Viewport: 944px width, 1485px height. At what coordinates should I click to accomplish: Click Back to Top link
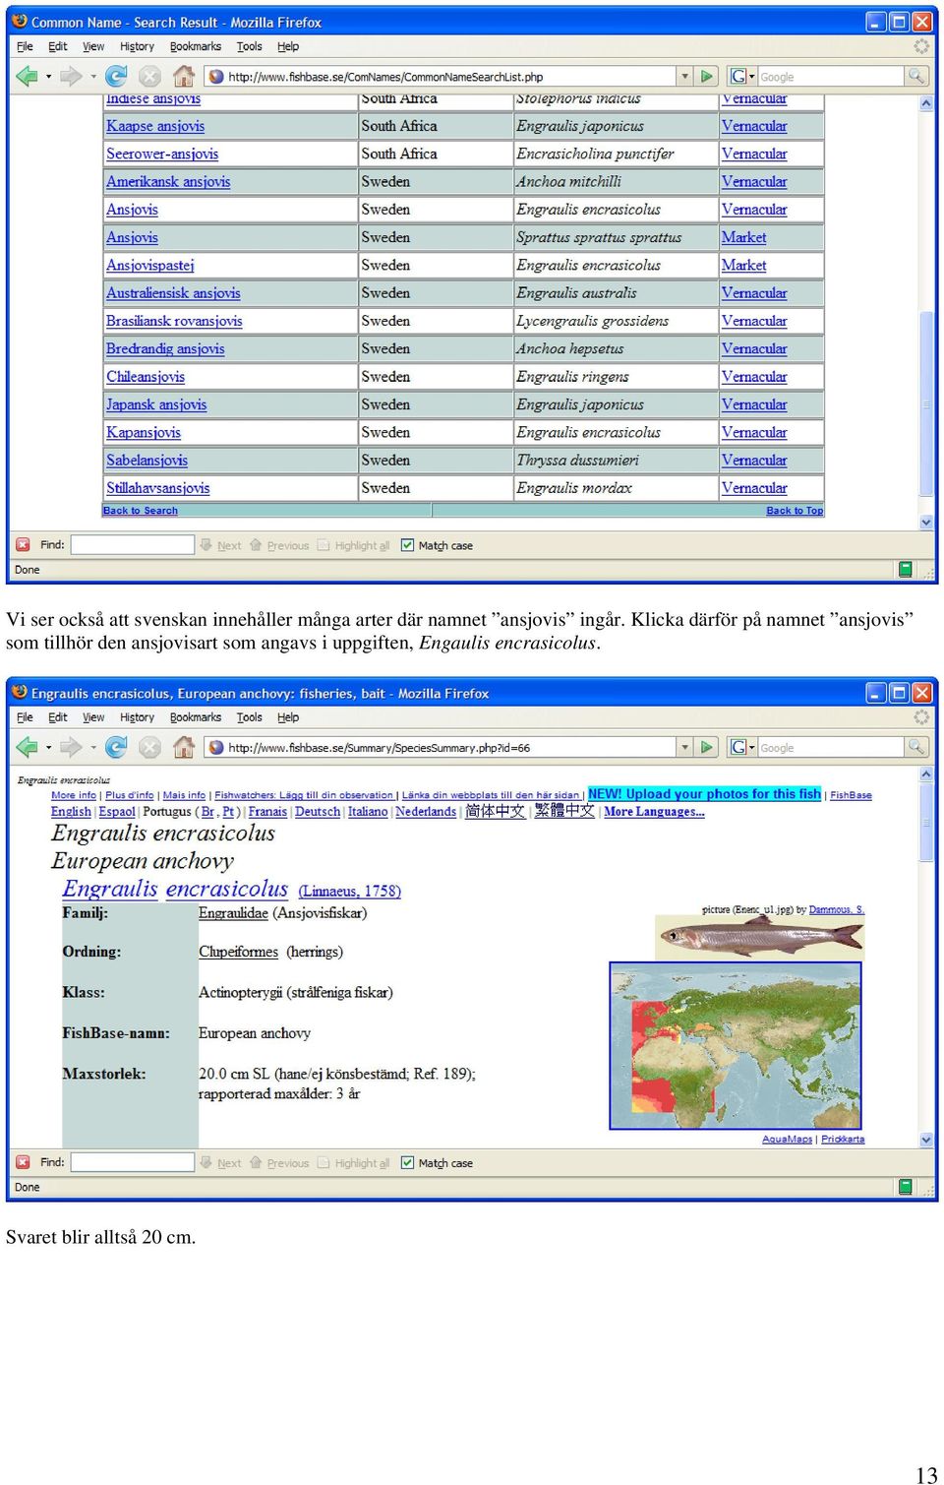795,511
